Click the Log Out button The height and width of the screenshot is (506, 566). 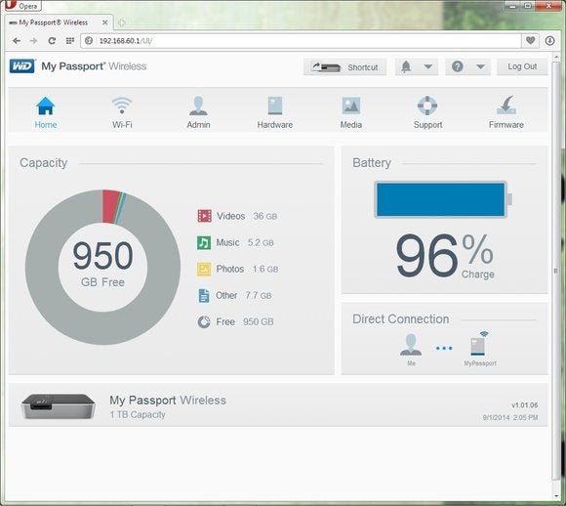coord(522,66)
